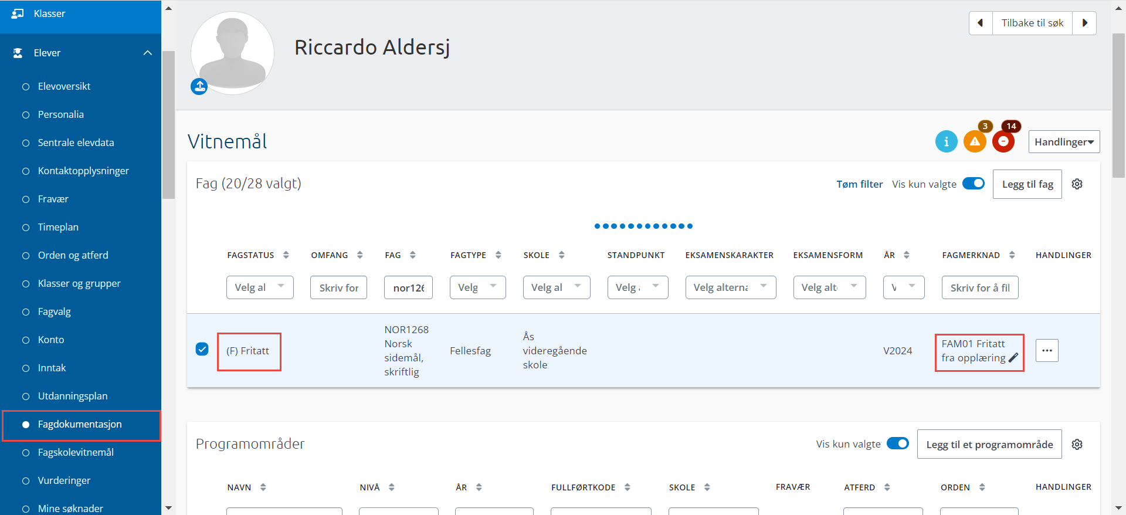The width and height of the screenshot is (1126, 515).
Task: Open Fravær in the sidebar
Action: (53, 199)
